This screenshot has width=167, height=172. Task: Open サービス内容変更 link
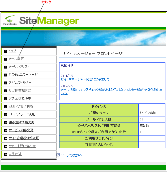(21, 130)
